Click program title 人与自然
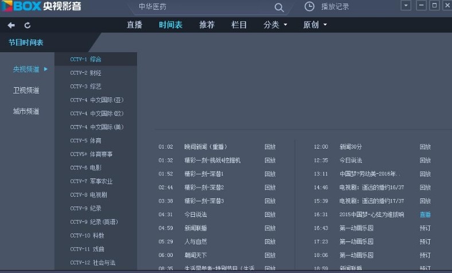 click(x=196, y=241)
